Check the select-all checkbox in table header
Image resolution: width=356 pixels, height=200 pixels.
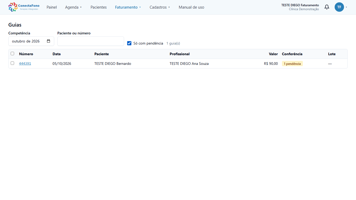[x=12, y=54]
